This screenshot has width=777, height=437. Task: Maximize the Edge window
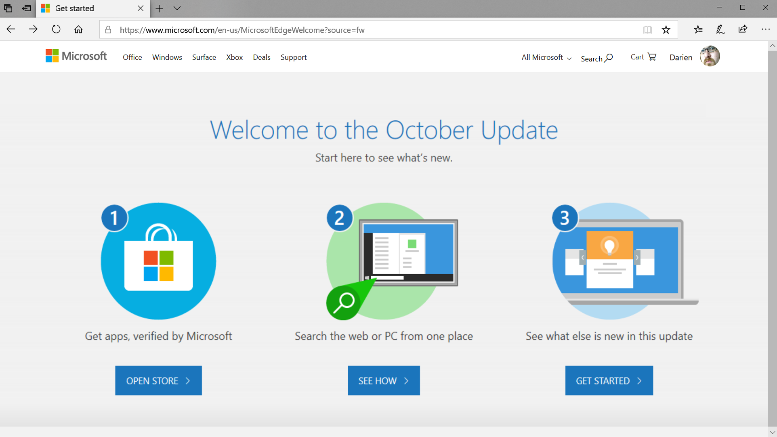coord(742,8)
